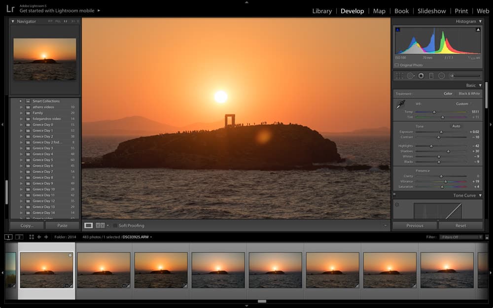The width and height of the screenshot is (493, 308).
Task: Switch to the Book module
Action: 401,11
